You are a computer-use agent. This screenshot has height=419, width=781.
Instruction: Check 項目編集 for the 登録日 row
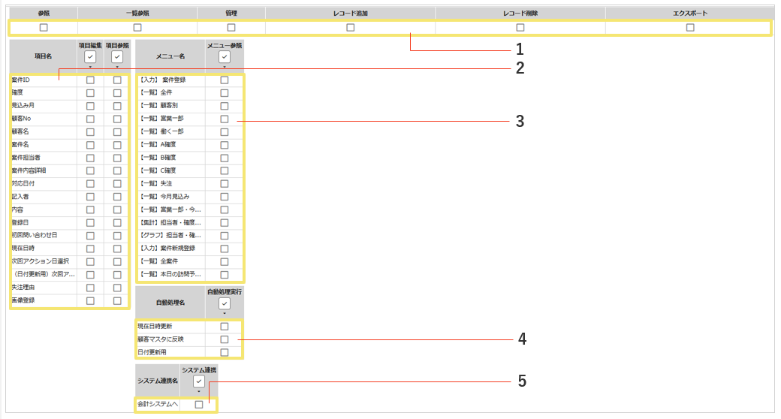[90, 223]
